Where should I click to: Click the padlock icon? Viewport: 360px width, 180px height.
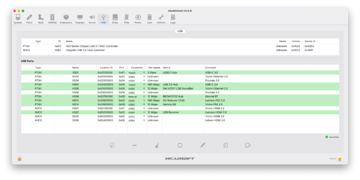20,159
